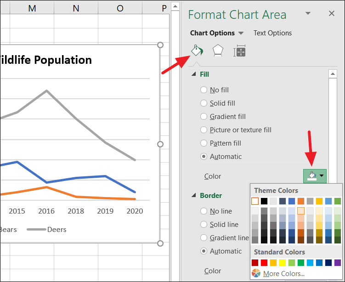This screenshot has height=282, width=345.
Task: Select Automatic border radio button
Action: pos(204,251)
